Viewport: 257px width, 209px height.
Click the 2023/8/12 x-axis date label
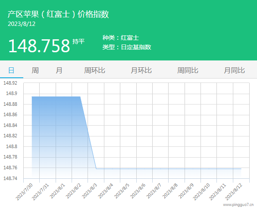(234, 192)
